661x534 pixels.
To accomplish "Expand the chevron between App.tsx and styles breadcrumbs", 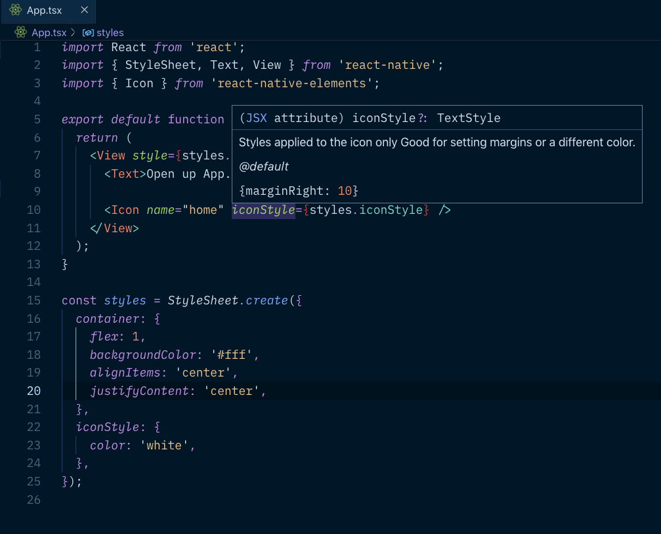I will coord(74,32).
